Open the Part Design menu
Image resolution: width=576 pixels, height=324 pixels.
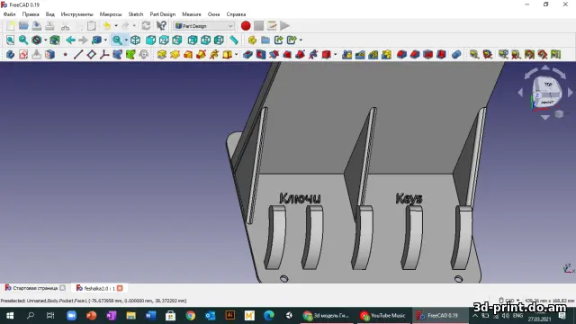point(163,14)
